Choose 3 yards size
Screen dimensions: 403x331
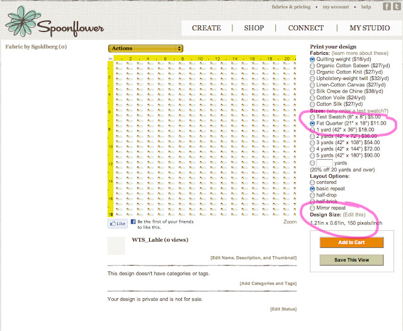coord(312,143)
